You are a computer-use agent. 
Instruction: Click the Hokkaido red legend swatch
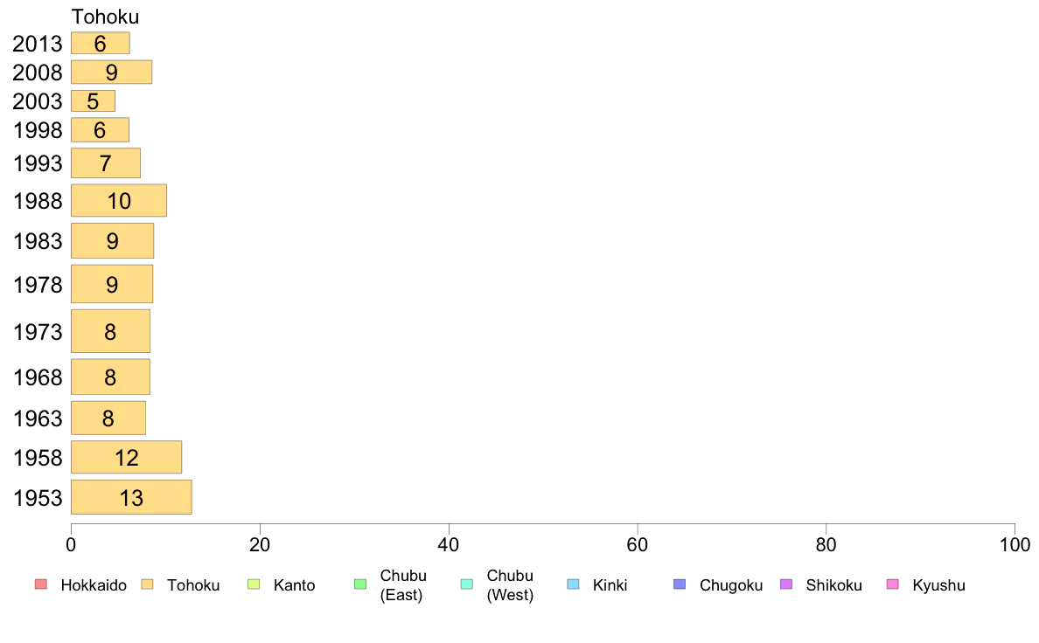(x=41, y=584)
